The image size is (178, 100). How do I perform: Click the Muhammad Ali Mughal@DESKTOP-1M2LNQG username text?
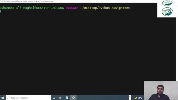pos(32,8)
